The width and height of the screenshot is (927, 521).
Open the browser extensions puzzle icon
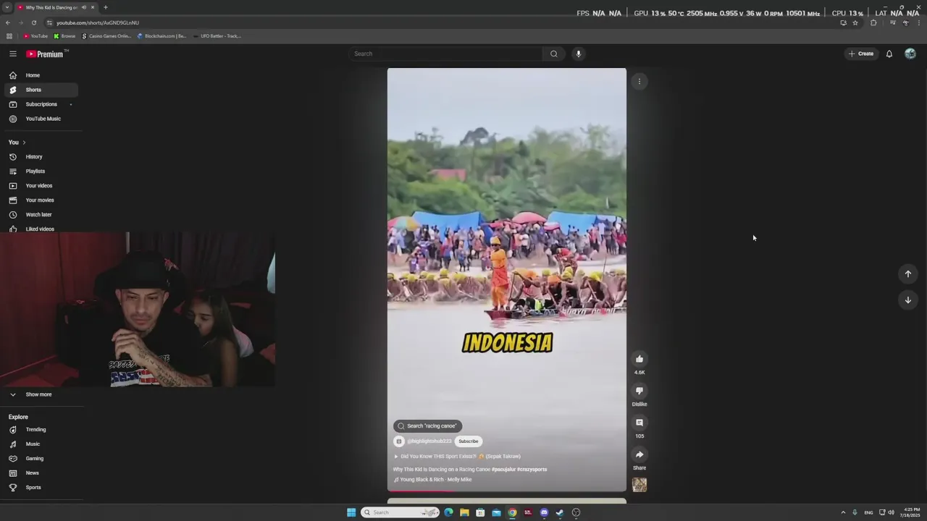point(873,22)
